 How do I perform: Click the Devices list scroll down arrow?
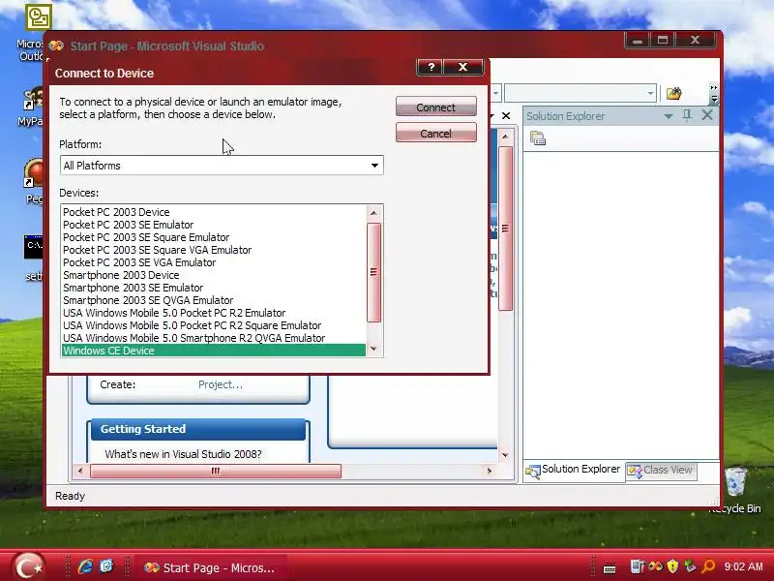[x=373, y=349]
